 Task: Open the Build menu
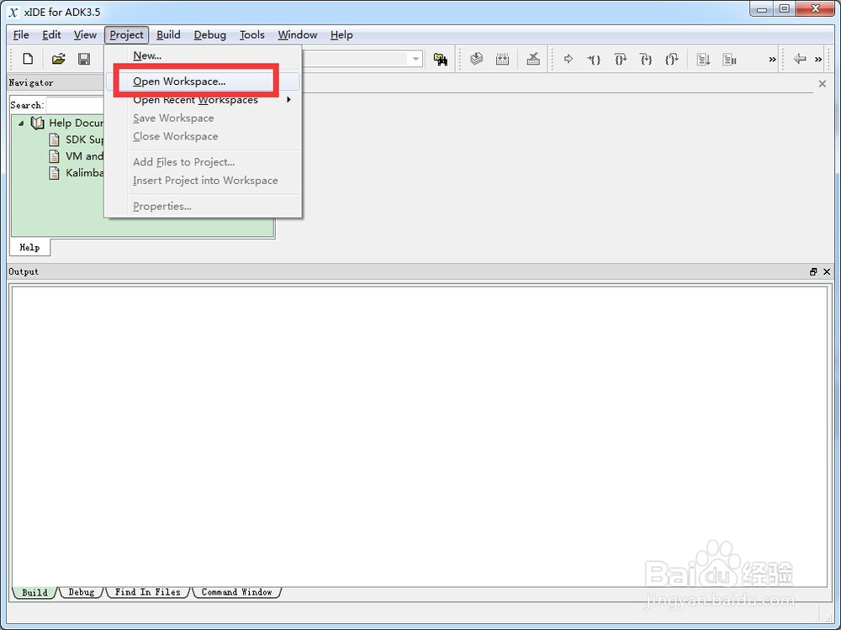point(168,34)
